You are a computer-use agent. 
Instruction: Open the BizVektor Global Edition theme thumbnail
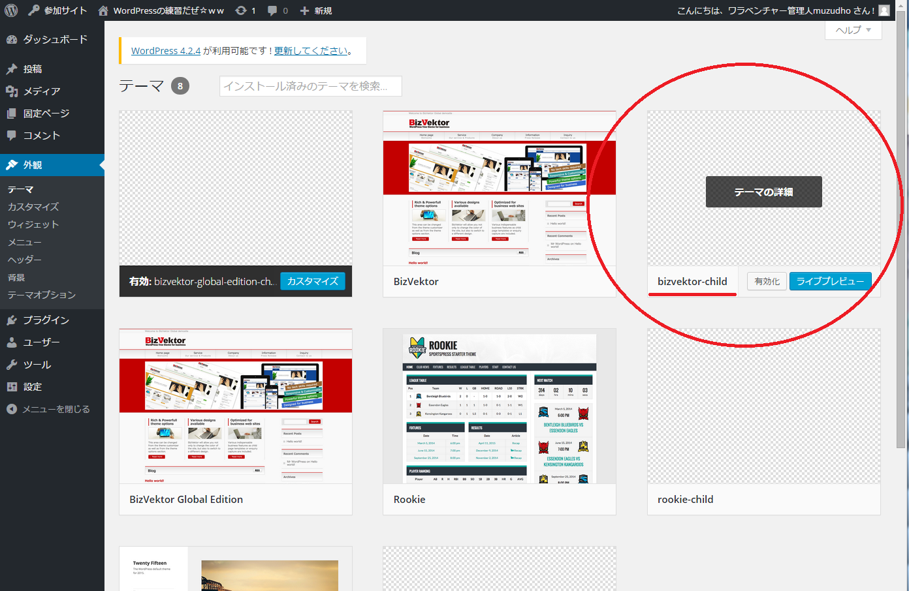pos(236,406)
